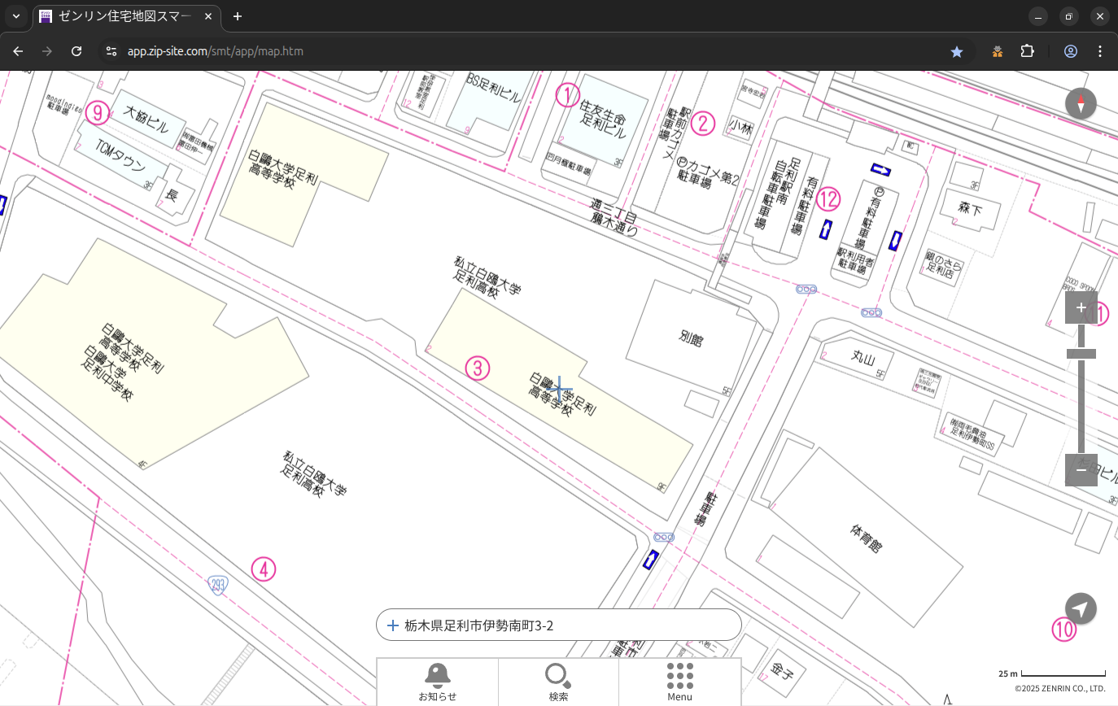Click the blue bus stop marker between the 有料駐車場 lots
The image size is (1118, 706).
(x=826, y=230)
